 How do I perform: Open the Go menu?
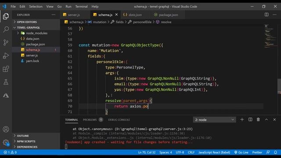(x=59, y=7)
